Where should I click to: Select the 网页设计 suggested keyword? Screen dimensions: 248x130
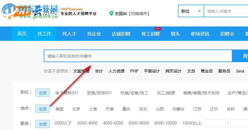click(174, 71)
